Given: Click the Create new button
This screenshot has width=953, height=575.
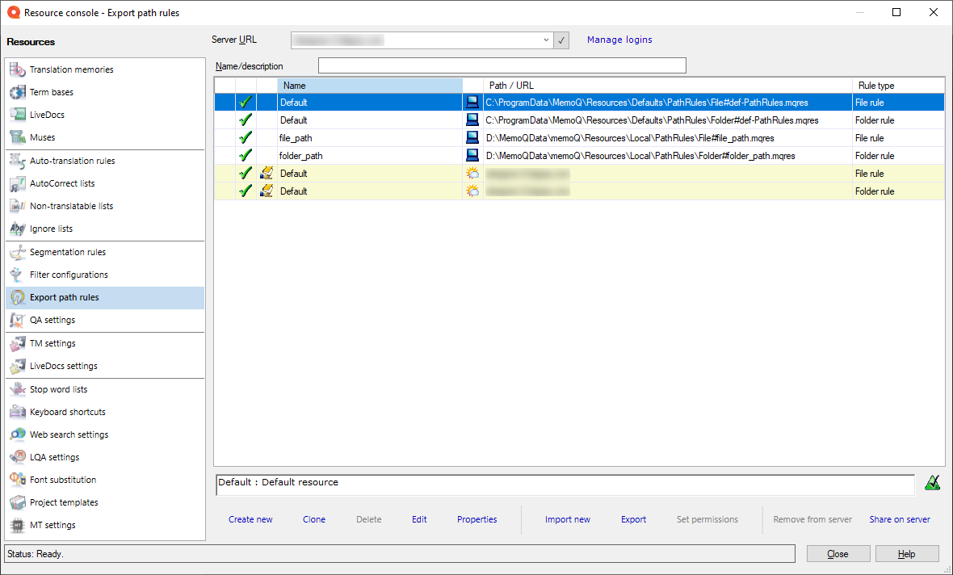Looking at the screenshot, I should [x=250, y=519].
